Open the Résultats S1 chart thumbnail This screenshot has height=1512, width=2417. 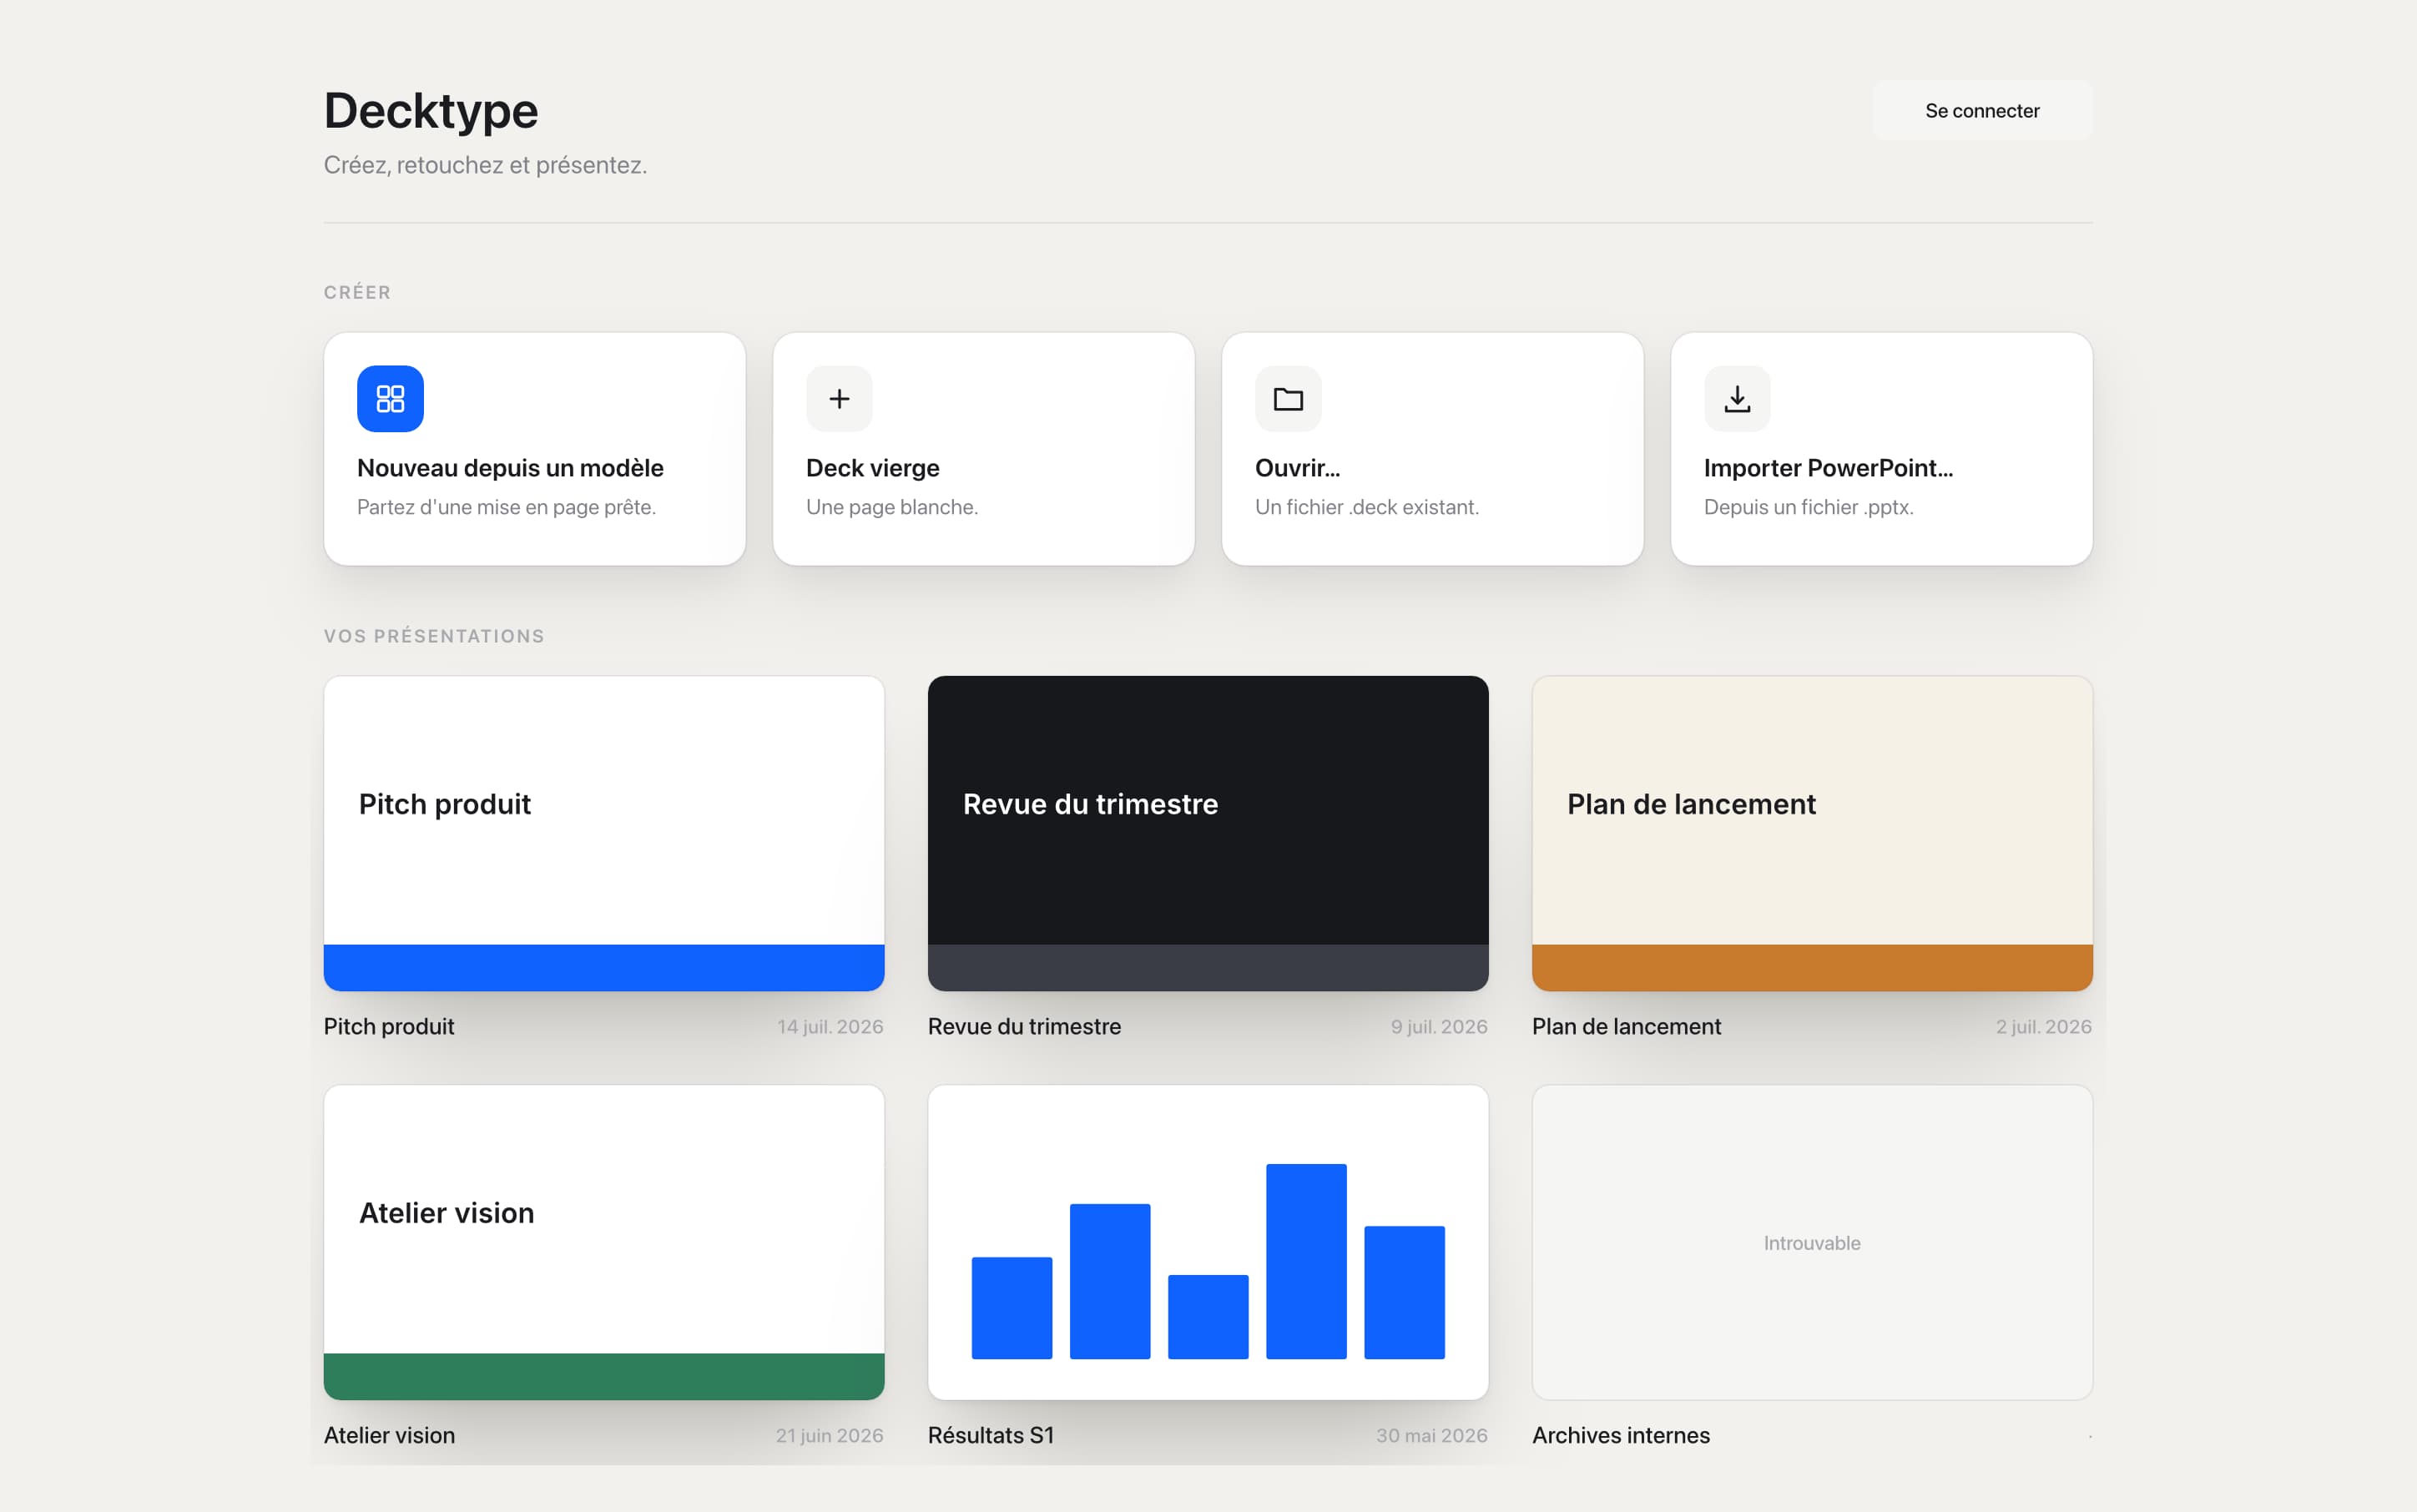pos(1208,1242)
